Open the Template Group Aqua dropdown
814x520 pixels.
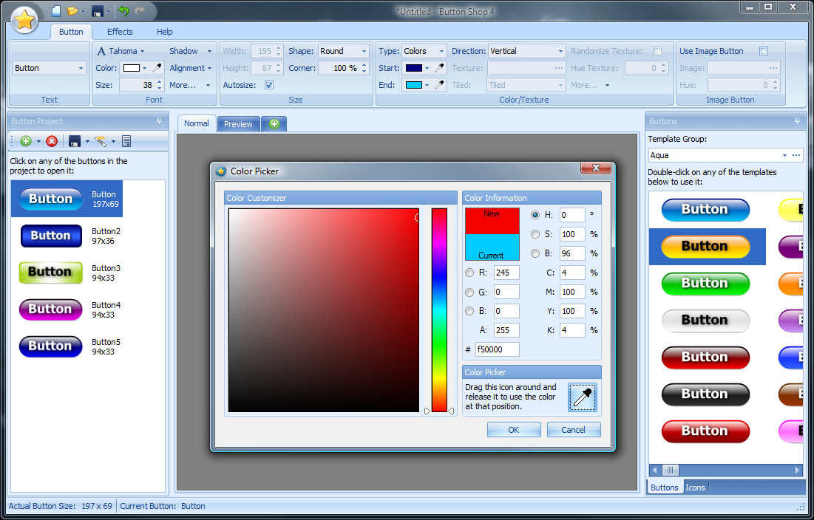[x=784, y=155]
